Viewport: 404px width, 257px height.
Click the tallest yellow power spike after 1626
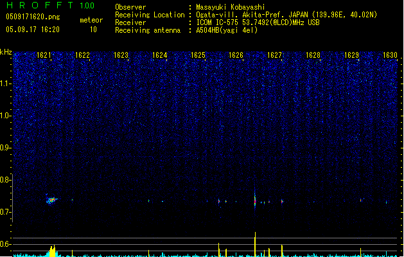(255, 244)
